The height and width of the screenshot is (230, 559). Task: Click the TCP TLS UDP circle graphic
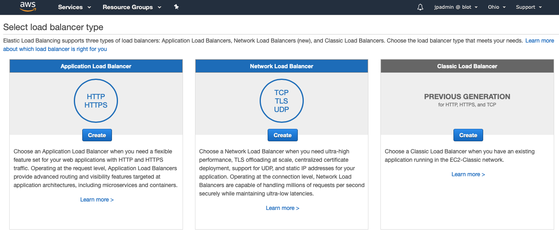[x=282, y=101]
